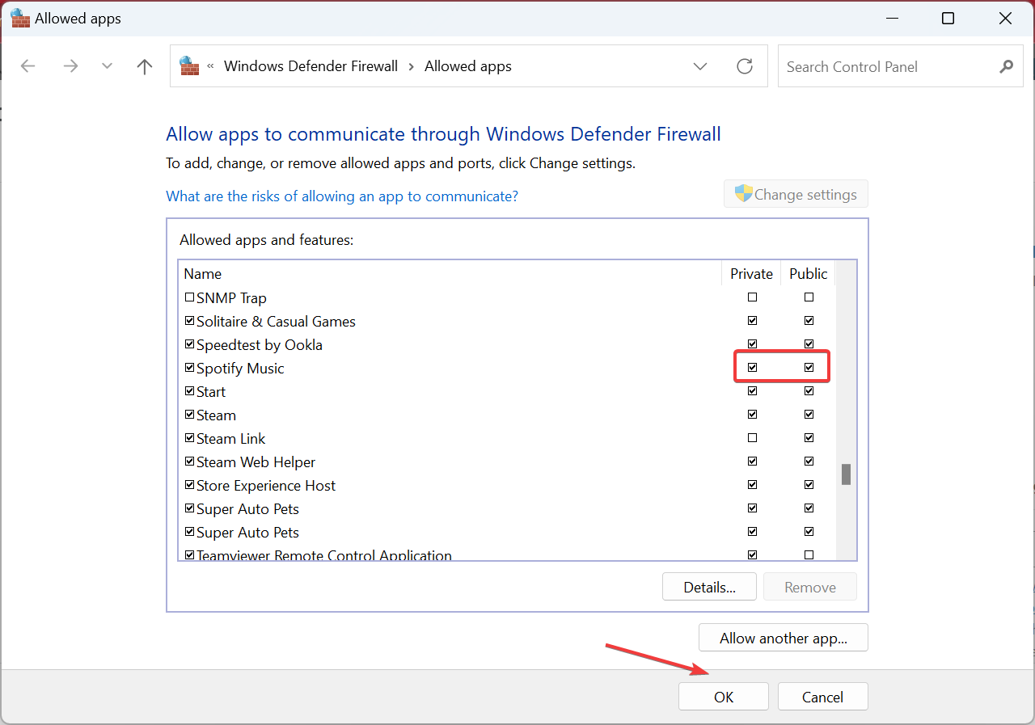Click Allow another app button

(784, 638)
